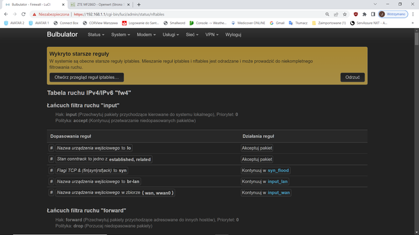Click the zoom magnifier icon in address bar
419x235 pixels.
click(327, 14)
